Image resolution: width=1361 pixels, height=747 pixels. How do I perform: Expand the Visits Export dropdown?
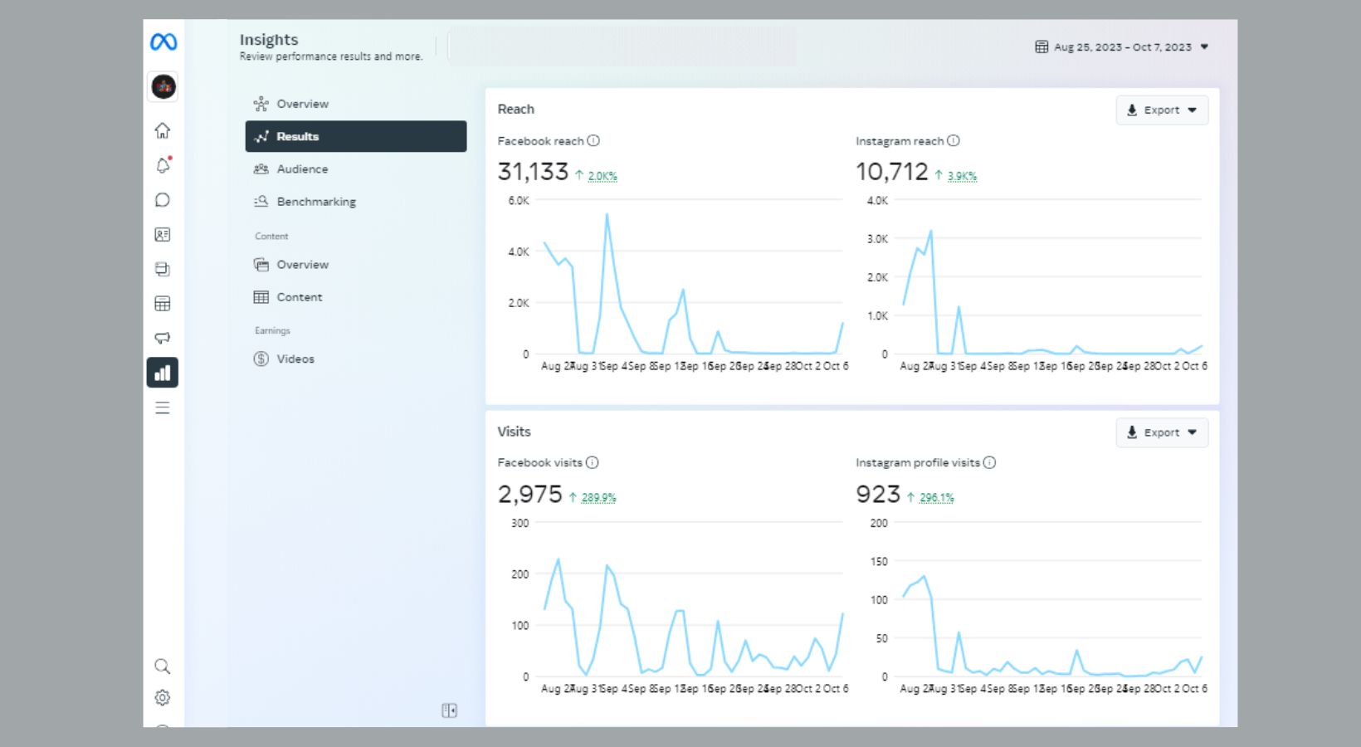(1162, 432)
